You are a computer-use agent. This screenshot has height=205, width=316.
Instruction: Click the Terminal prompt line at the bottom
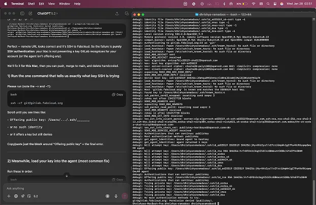tap(176, 203)
